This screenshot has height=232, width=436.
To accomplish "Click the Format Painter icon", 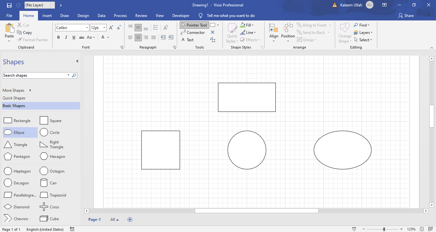I will (x=19, y=40).
